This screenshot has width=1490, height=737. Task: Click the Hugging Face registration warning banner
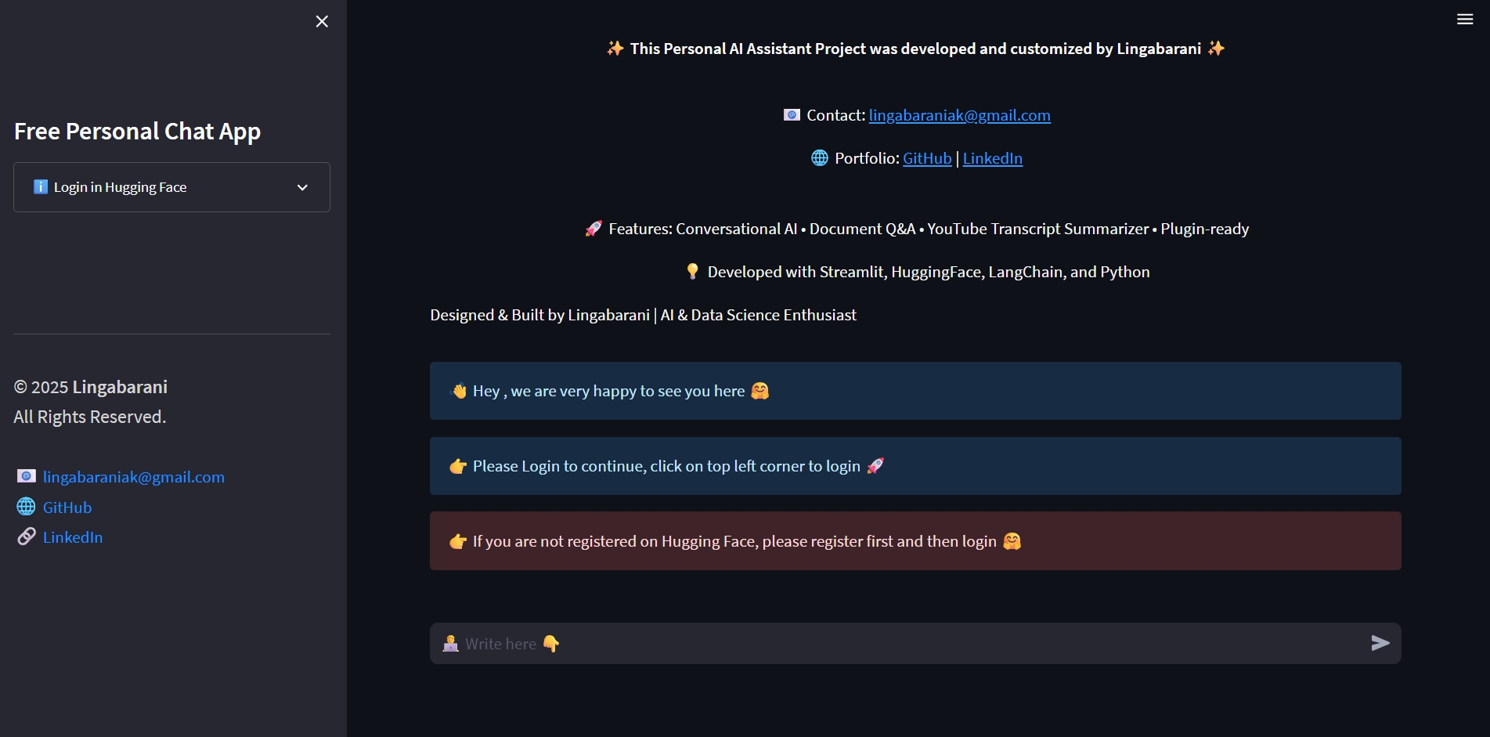(915, 541)
